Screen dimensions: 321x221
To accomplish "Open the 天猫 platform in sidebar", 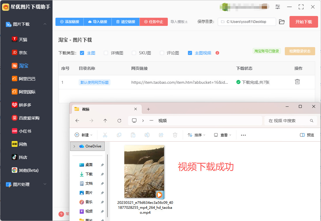I will click(20, 39).
